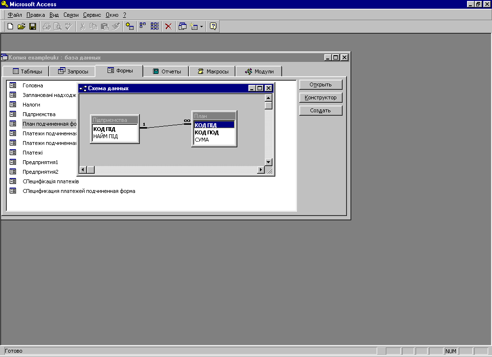Select the Формы tab
The image size is (492, 357).
tap(119, 71)
